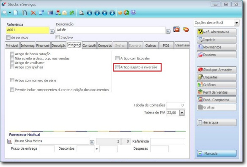Go to the first record
This screenshot has height=167, width=247.
pyautogui.click(x=90, y=13)
